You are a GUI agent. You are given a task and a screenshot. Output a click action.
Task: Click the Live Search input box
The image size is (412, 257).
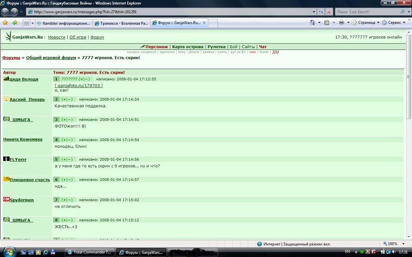coord(367,12)
